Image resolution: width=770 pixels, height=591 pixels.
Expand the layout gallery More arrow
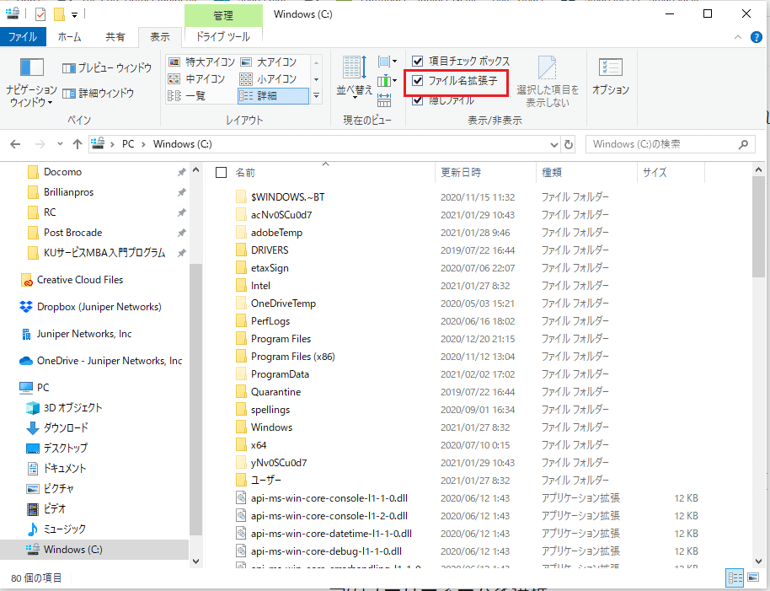[x=316, y=96]
